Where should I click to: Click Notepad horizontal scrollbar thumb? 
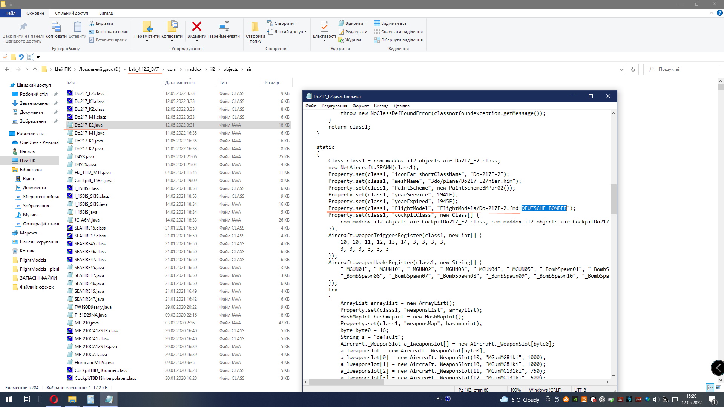point(346,382)
